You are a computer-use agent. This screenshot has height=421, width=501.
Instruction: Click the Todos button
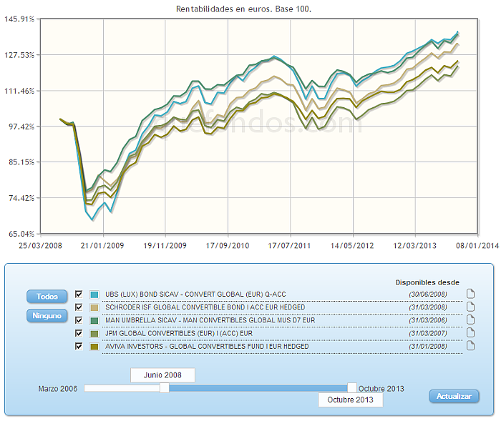click(47, 297)
